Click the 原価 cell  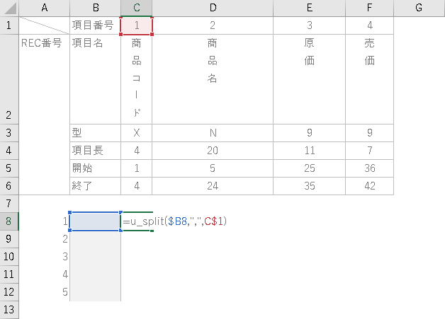click(x=310, y=79)
